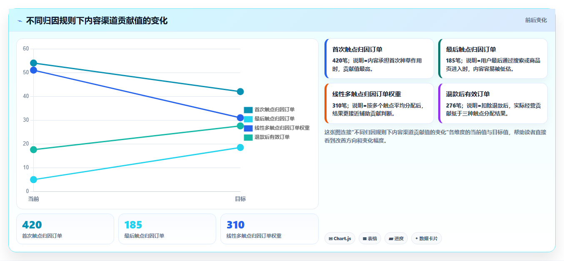Click the 当前 x-axis label

[x=34, y=199]
